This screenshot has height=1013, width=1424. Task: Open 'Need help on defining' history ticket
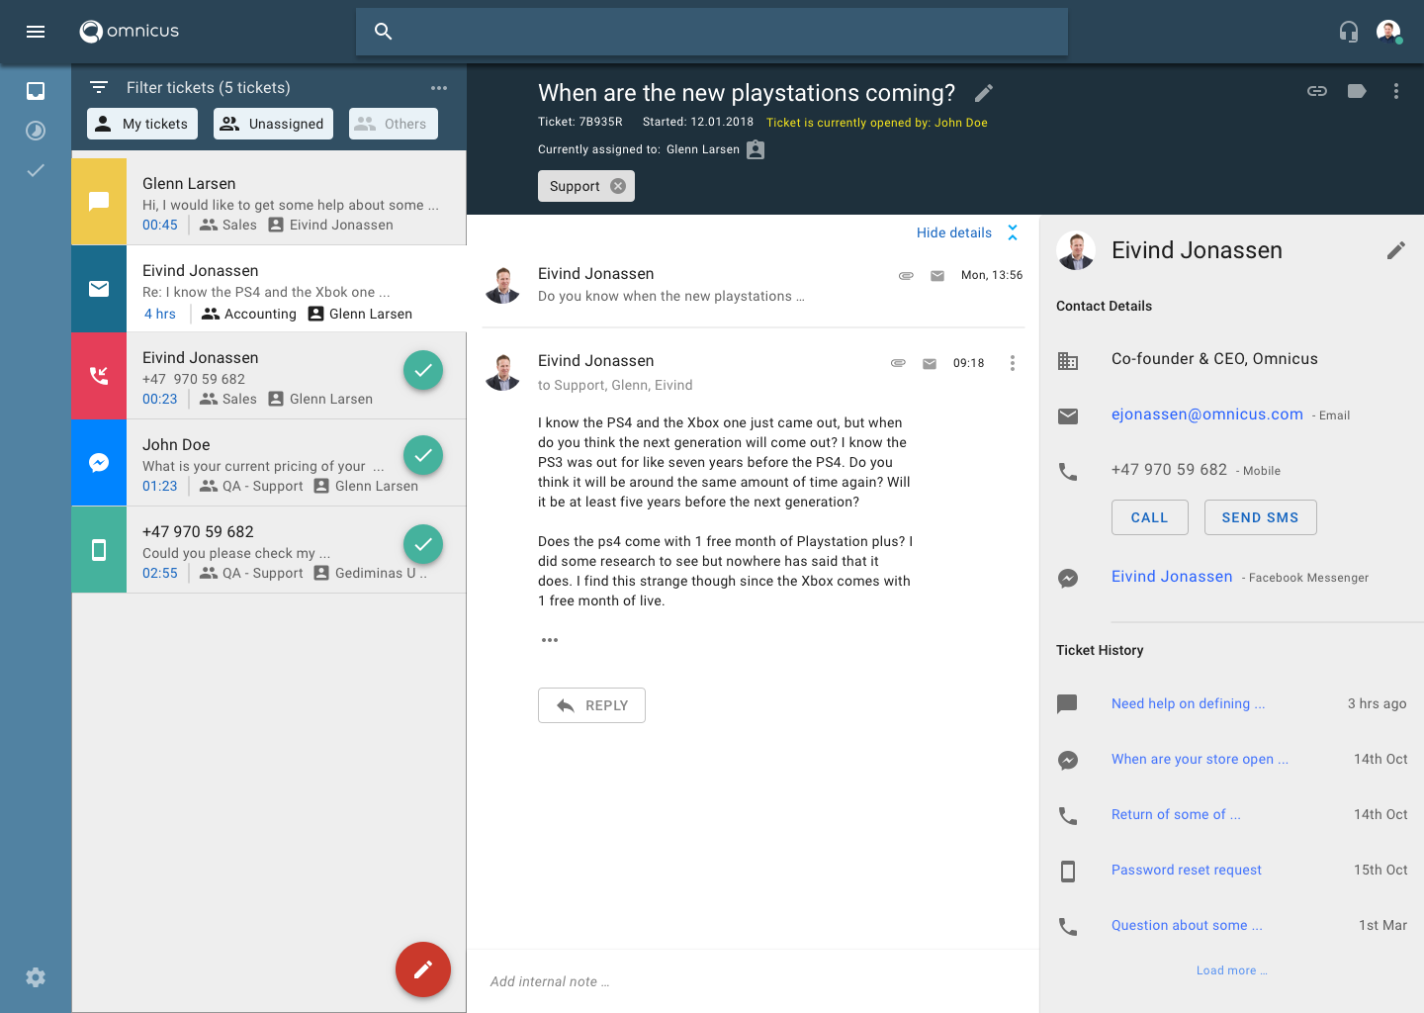coord(1189,703)
